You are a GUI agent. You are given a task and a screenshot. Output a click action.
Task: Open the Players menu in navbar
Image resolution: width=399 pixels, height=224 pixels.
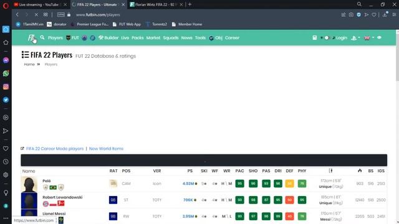(x=55, y=38)
